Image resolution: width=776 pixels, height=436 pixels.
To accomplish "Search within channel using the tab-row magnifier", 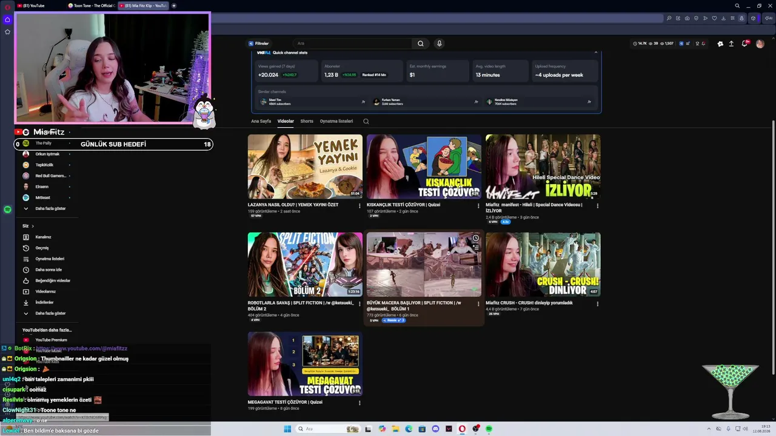I will click(366, 121).
